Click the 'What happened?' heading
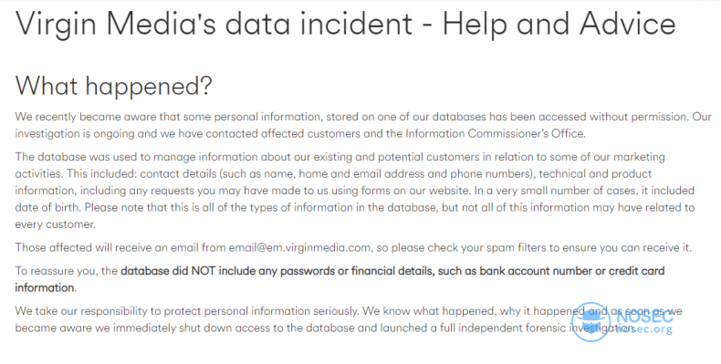Viewport: 721px width, 364px height. [113, 86]
